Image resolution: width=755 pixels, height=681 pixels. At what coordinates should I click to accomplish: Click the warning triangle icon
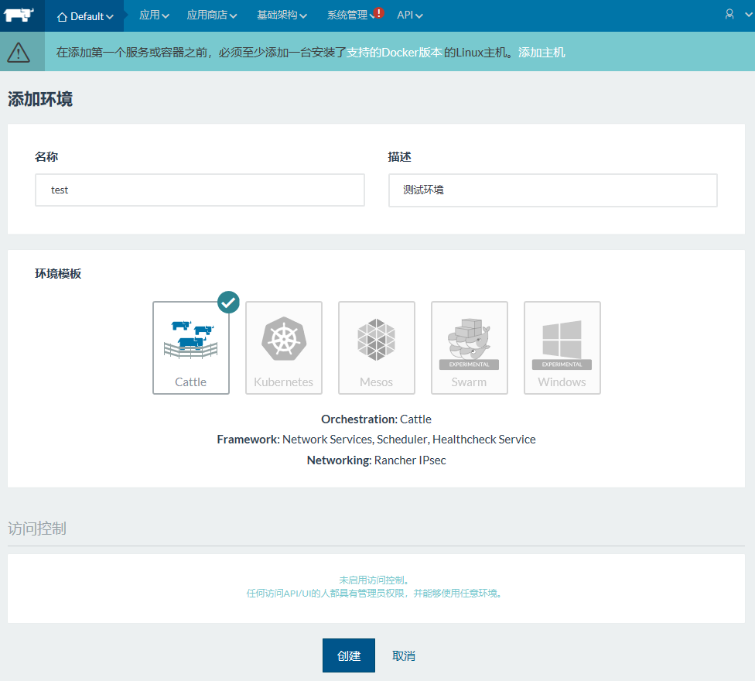coord(19,52)
